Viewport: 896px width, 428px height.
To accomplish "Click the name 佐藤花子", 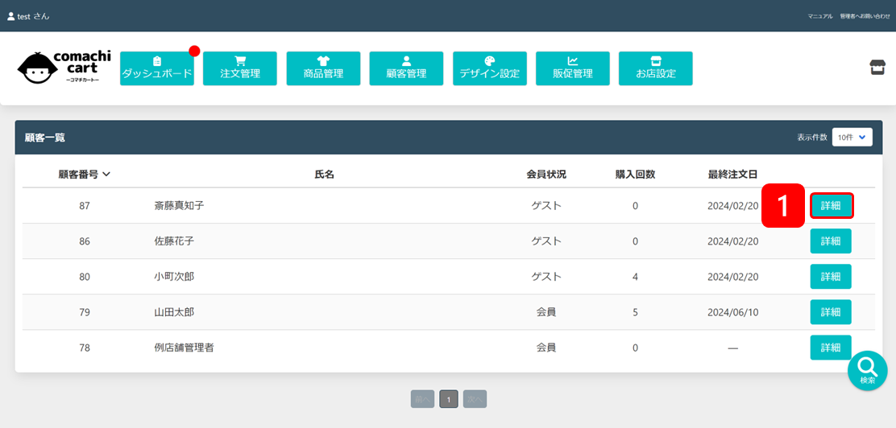I will [x=174, y=241].
